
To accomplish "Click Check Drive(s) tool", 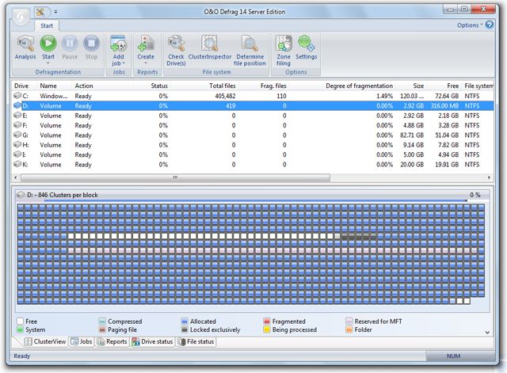I will [176, 51].
